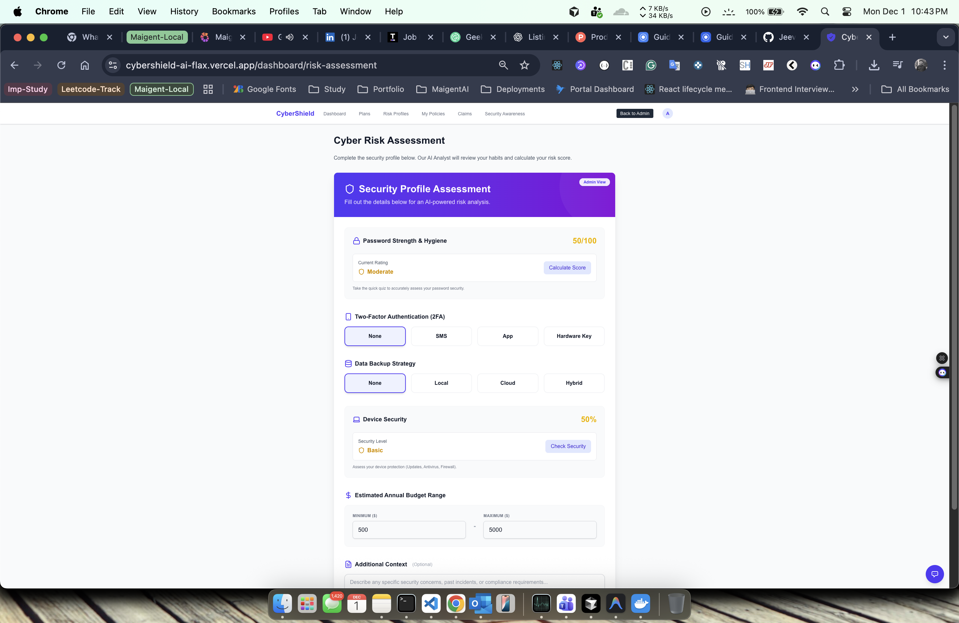Click the user avatar 'A' icon
The width and height of the screenshot is (959, 623).
[x=667, y=113]
